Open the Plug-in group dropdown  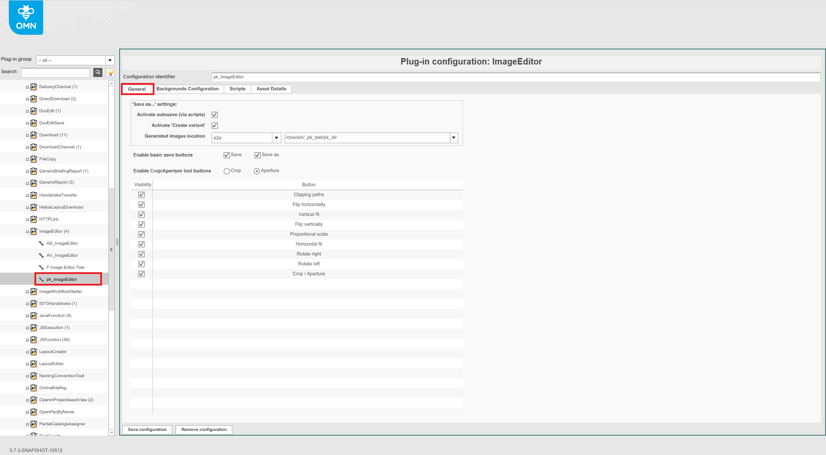(x=110, y=60)
